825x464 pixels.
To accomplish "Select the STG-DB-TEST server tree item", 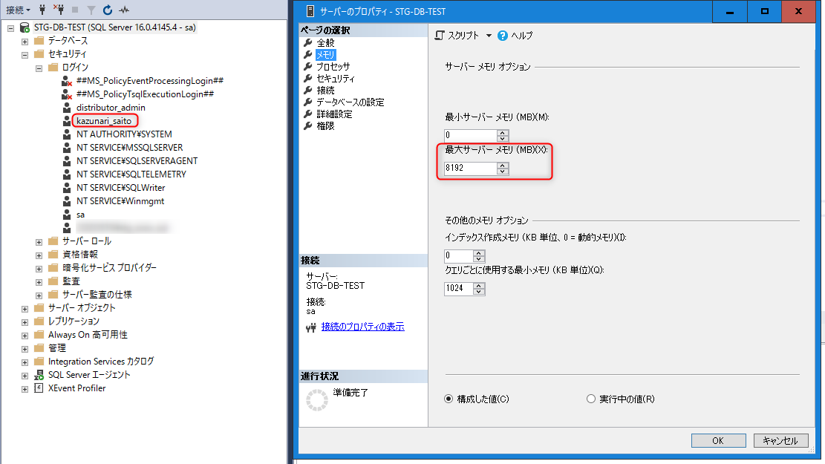I will pos(114,27).
